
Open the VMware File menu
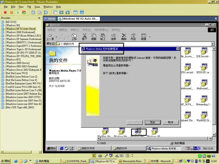pyautogui.click(x=6, y=7)
